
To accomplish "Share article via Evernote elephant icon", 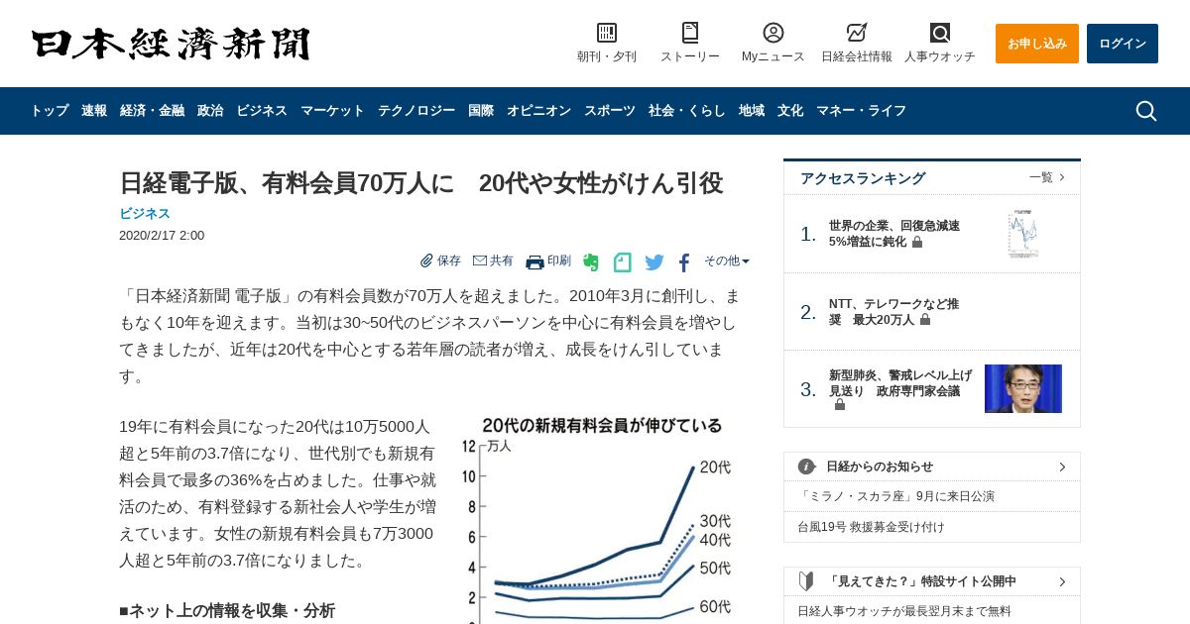I will tap(591, 262).
